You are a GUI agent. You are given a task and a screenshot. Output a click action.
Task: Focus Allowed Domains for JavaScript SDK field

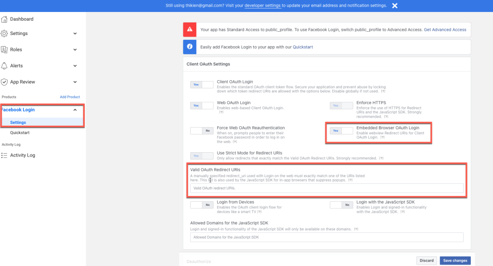pos(327,237)
